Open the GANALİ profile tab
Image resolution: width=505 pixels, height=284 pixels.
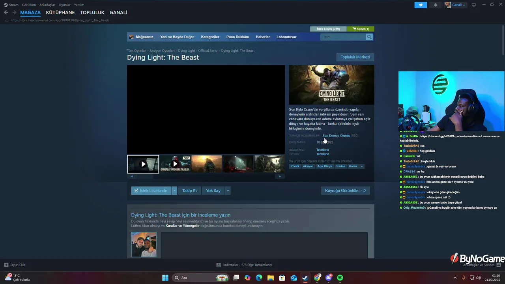pos(118,13)
